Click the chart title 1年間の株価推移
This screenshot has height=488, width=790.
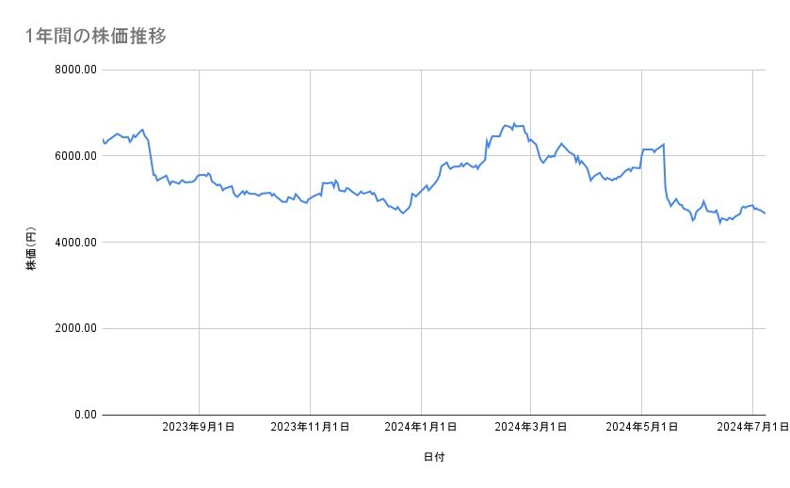click(x=95, y=37)
